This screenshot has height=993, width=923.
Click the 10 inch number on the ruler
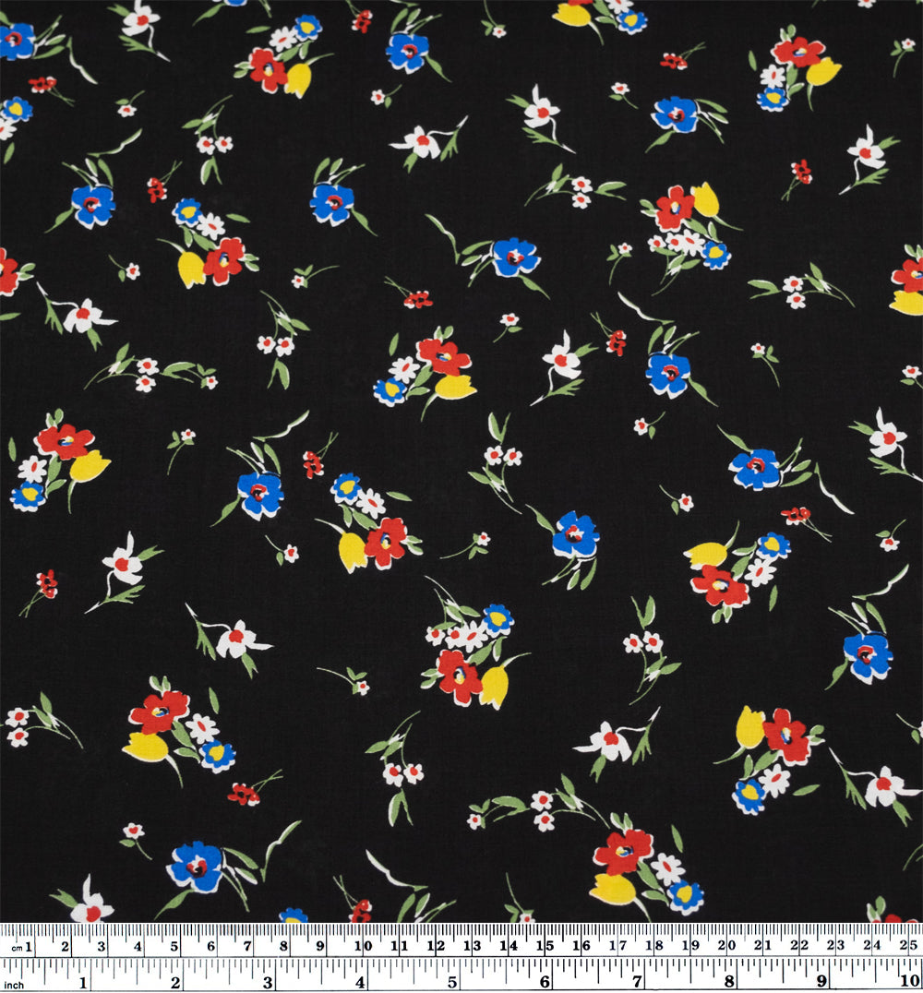[x=910, y=981]
